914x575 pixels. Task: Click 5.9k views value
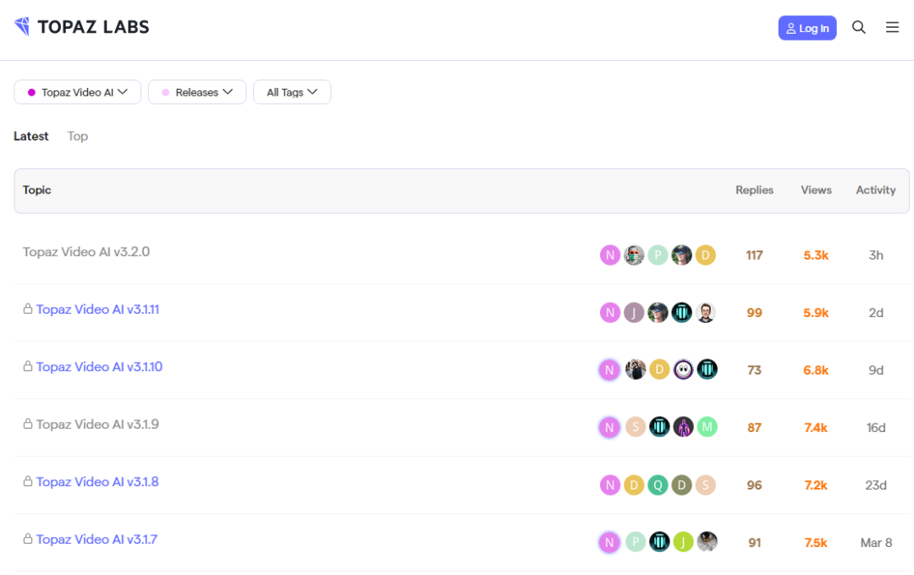(x=816, y=313)
